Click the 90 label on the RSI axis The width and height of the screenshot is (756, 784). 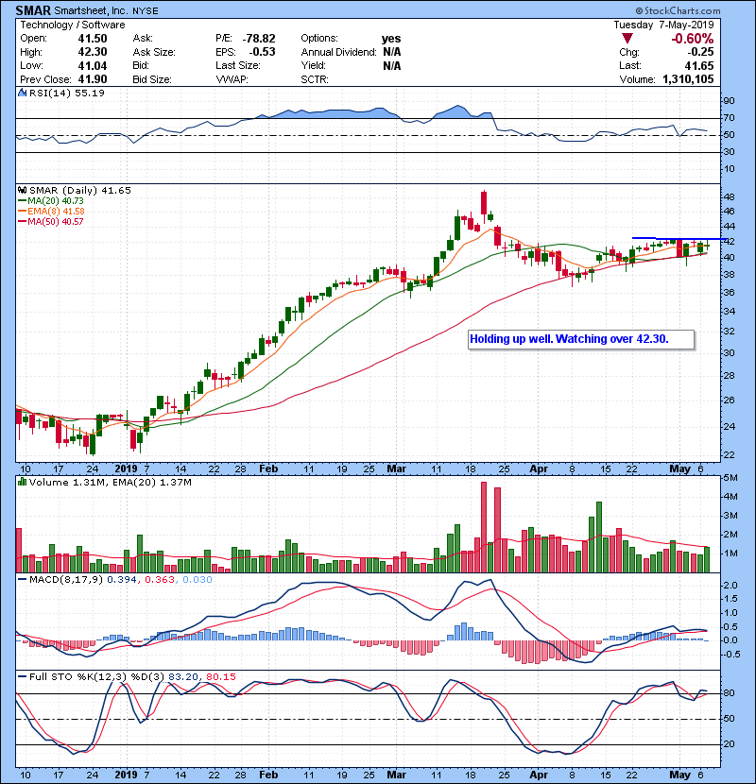point(729,101)
